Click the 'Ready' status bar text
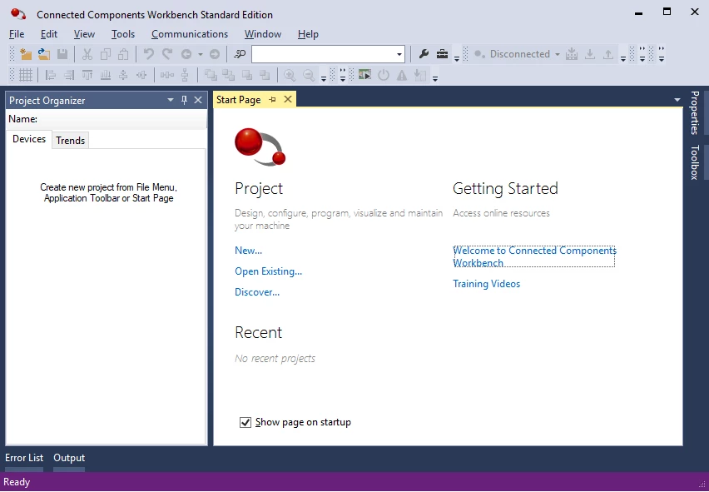Viewport: 709px width, 492px height. click(x=17, y=482)
